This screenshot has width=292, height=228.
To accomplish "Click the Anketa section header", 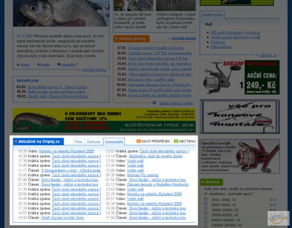I will tap(212, 182).
